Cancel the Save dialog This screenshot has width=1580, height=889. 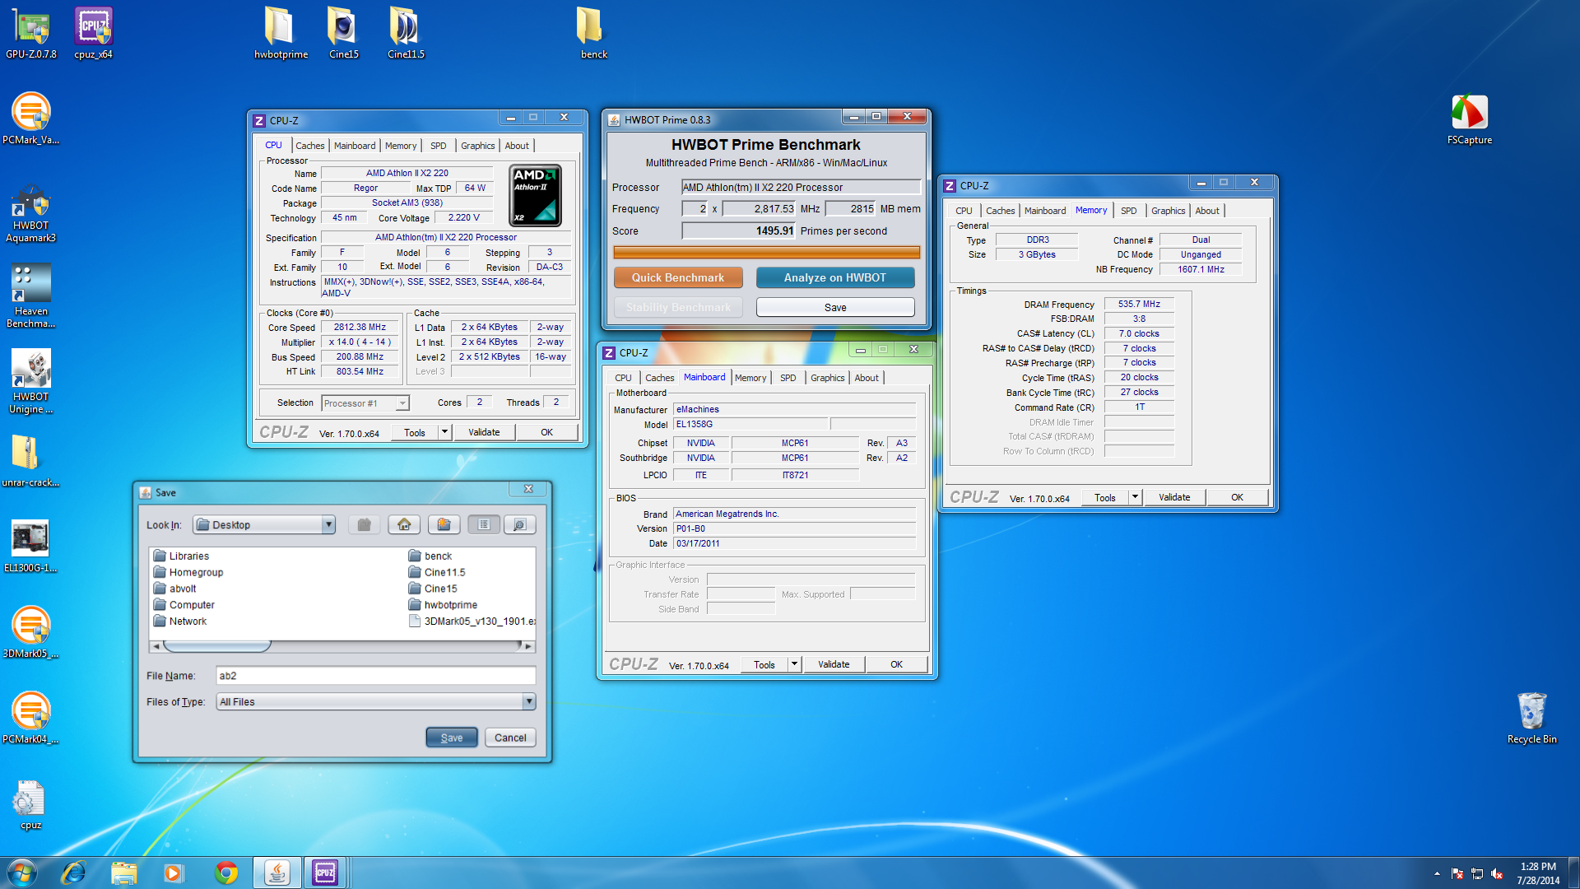click(510, 738)
